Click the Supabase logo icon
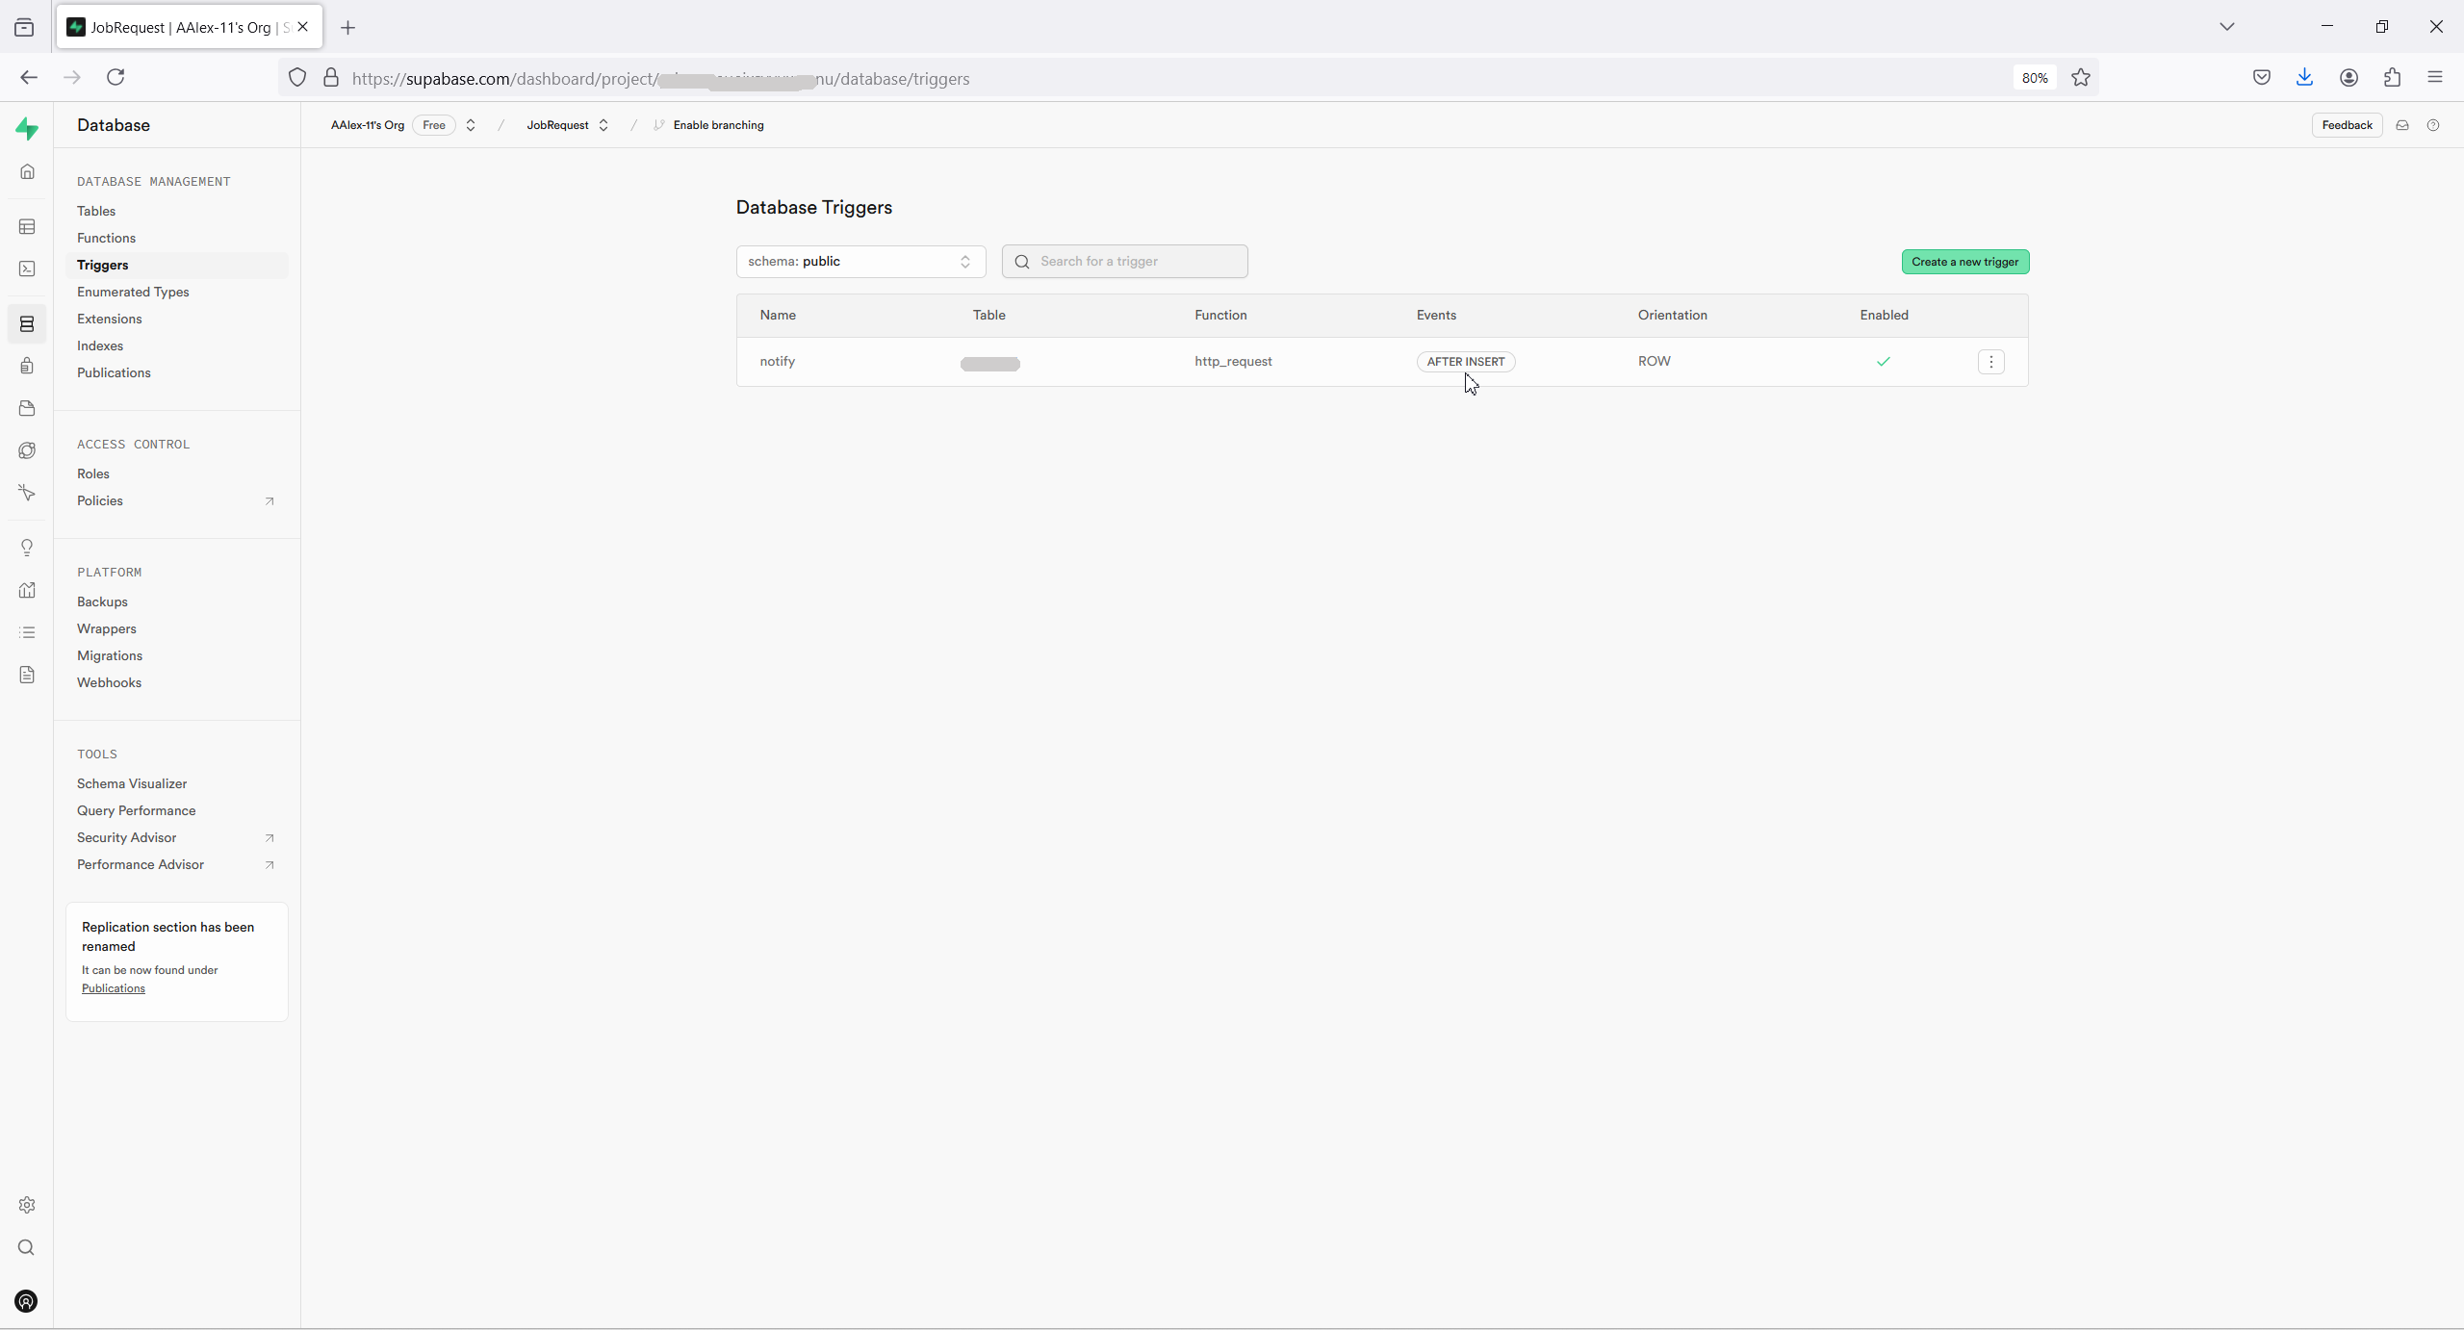 pos(27,128)
